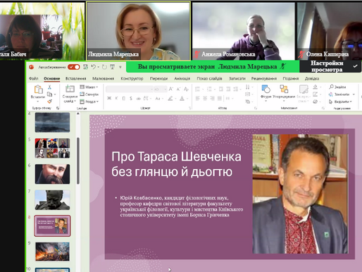
Task: Open the Font color (A) picker
Action: 182,99
